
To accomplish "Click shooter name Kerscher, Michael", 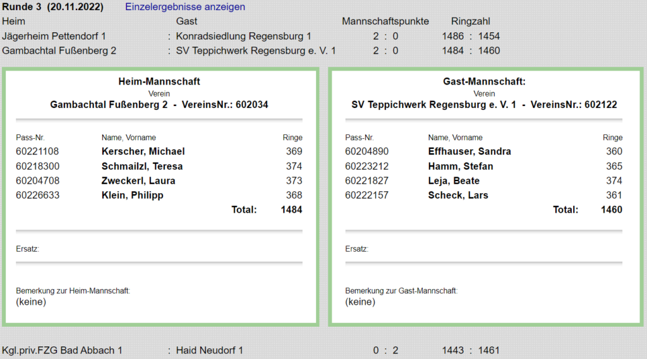I will 143,151.
